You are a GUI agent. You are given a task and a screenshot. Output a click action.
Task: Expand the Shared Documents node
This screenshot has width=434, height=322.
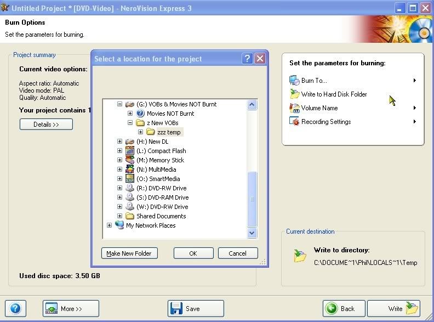(119, 216)
